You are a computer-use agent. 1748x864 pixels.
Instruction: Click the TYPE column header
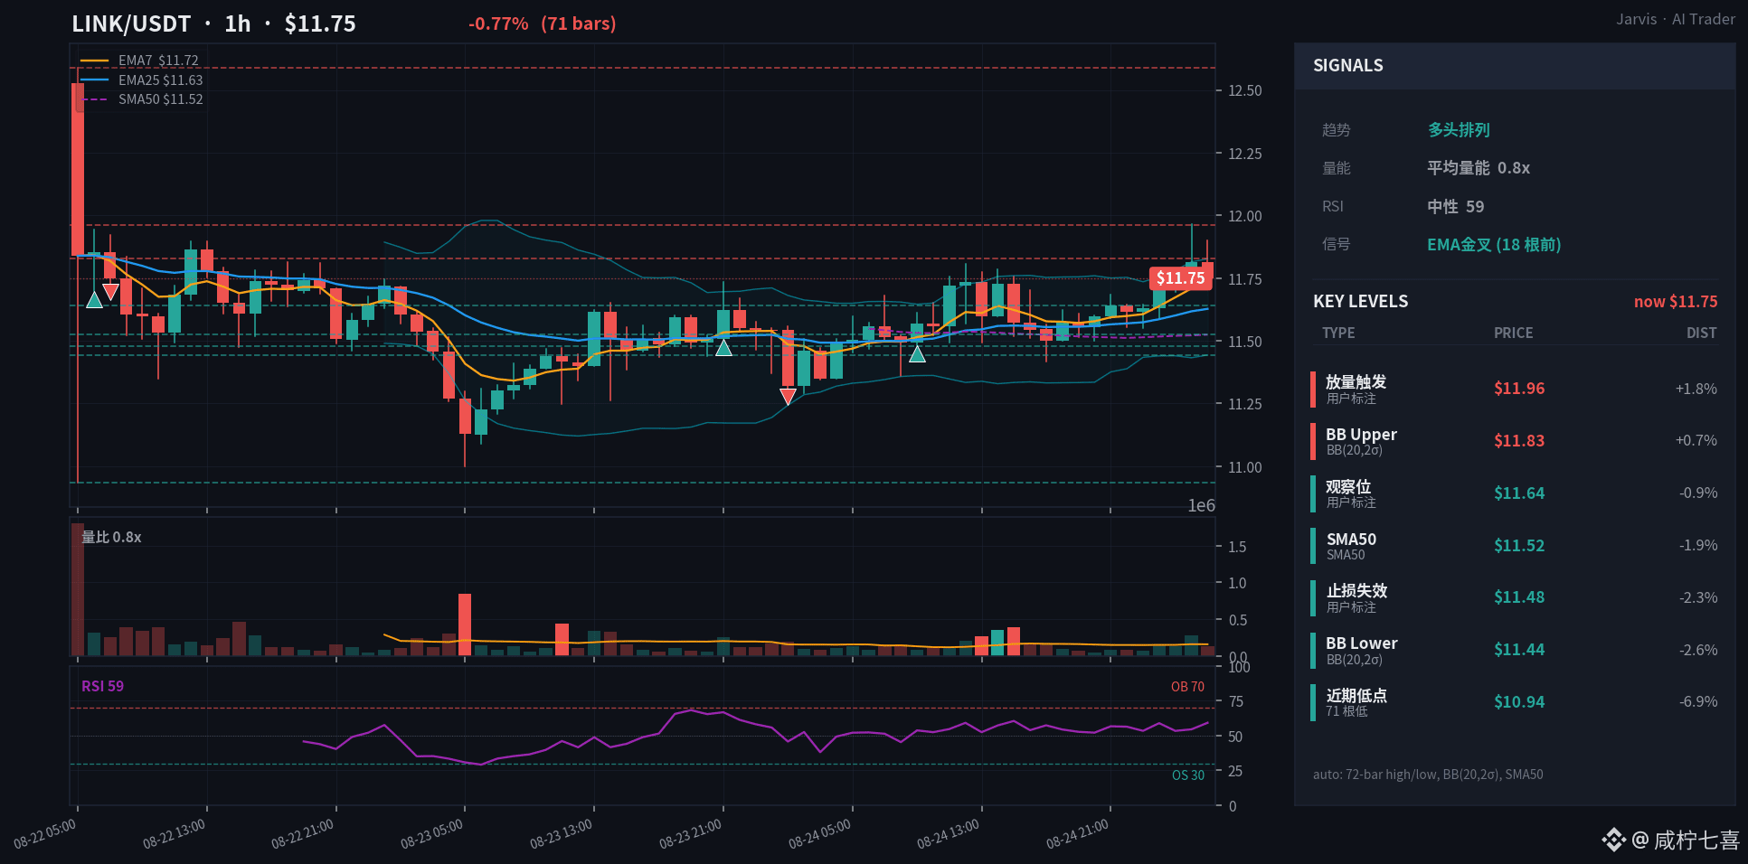[x=1338, y=333]
